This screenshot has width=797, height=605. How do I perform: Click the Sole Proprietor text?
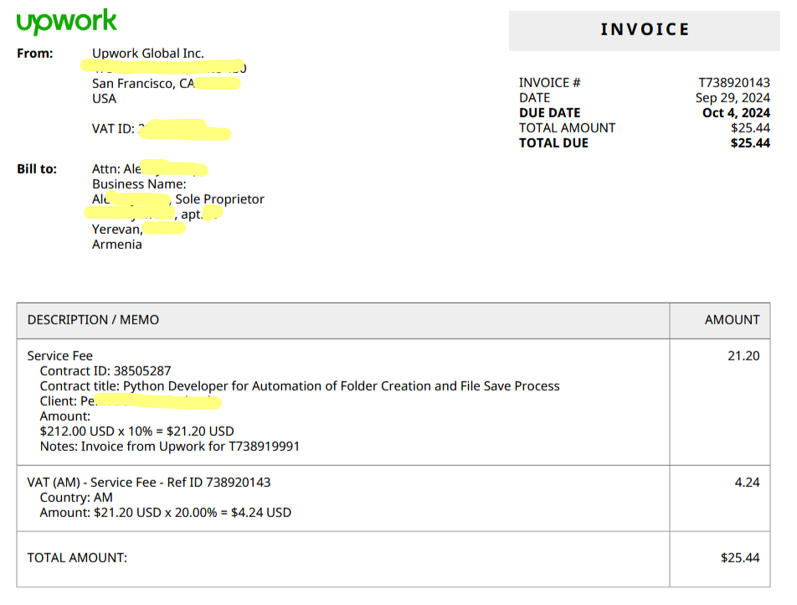[219, 199]
